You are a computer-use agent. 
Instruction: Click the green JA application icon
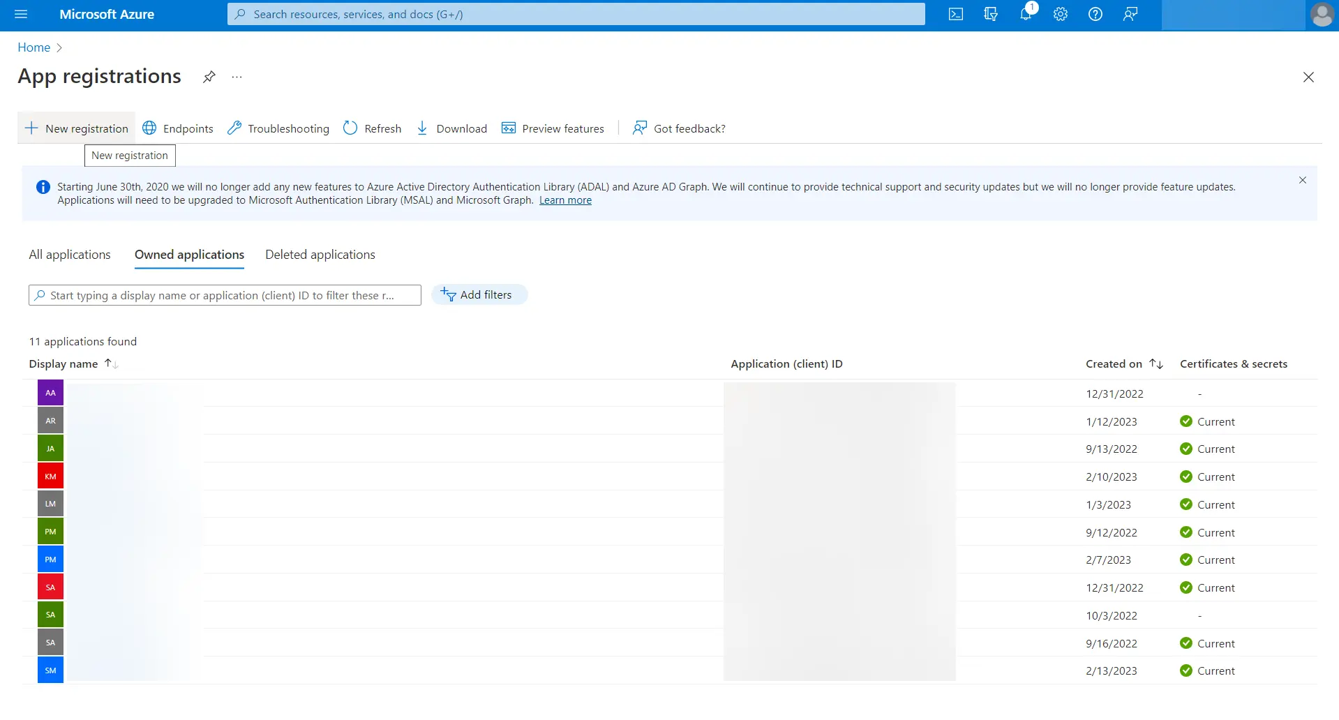50,448
